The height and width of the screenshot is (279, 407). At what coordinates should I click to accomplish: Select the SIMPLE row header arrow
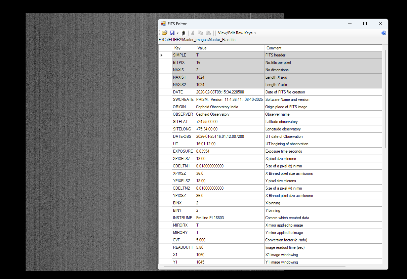point(162,55)
